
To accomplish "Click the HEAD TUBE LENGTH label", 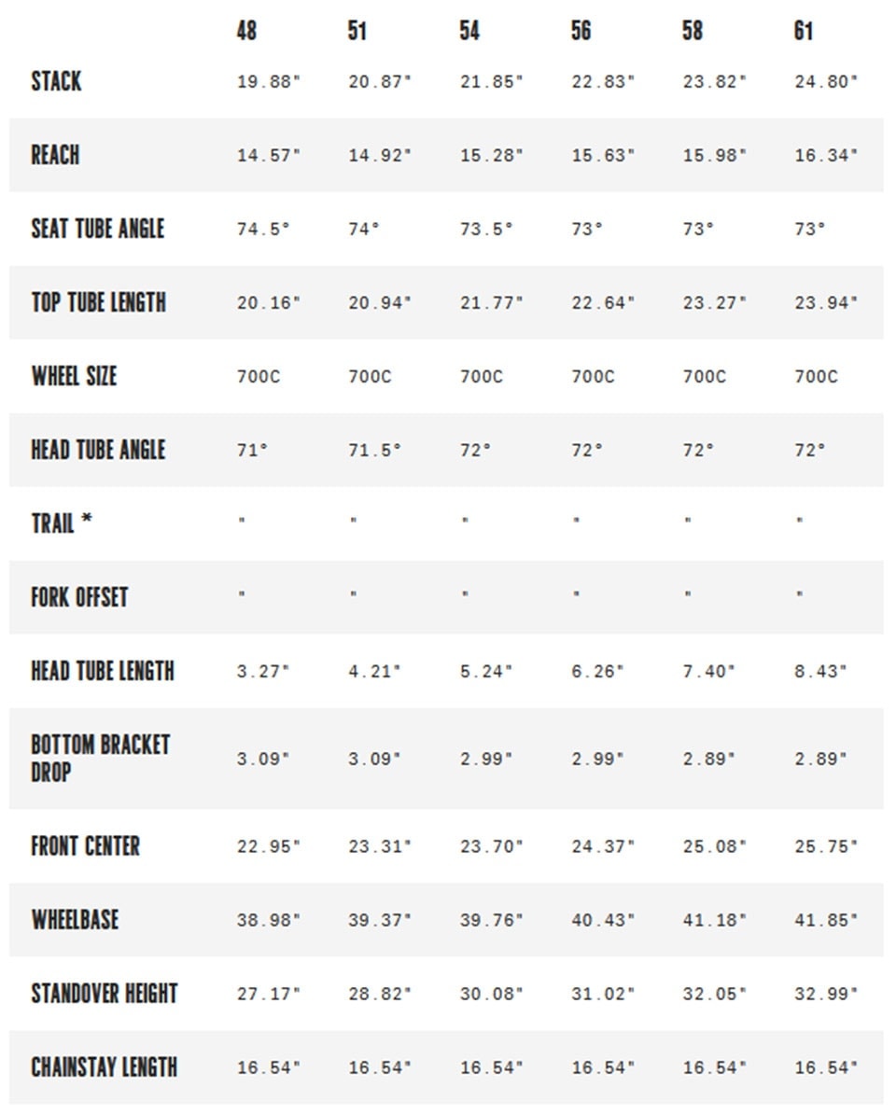I will coord(103,671).
